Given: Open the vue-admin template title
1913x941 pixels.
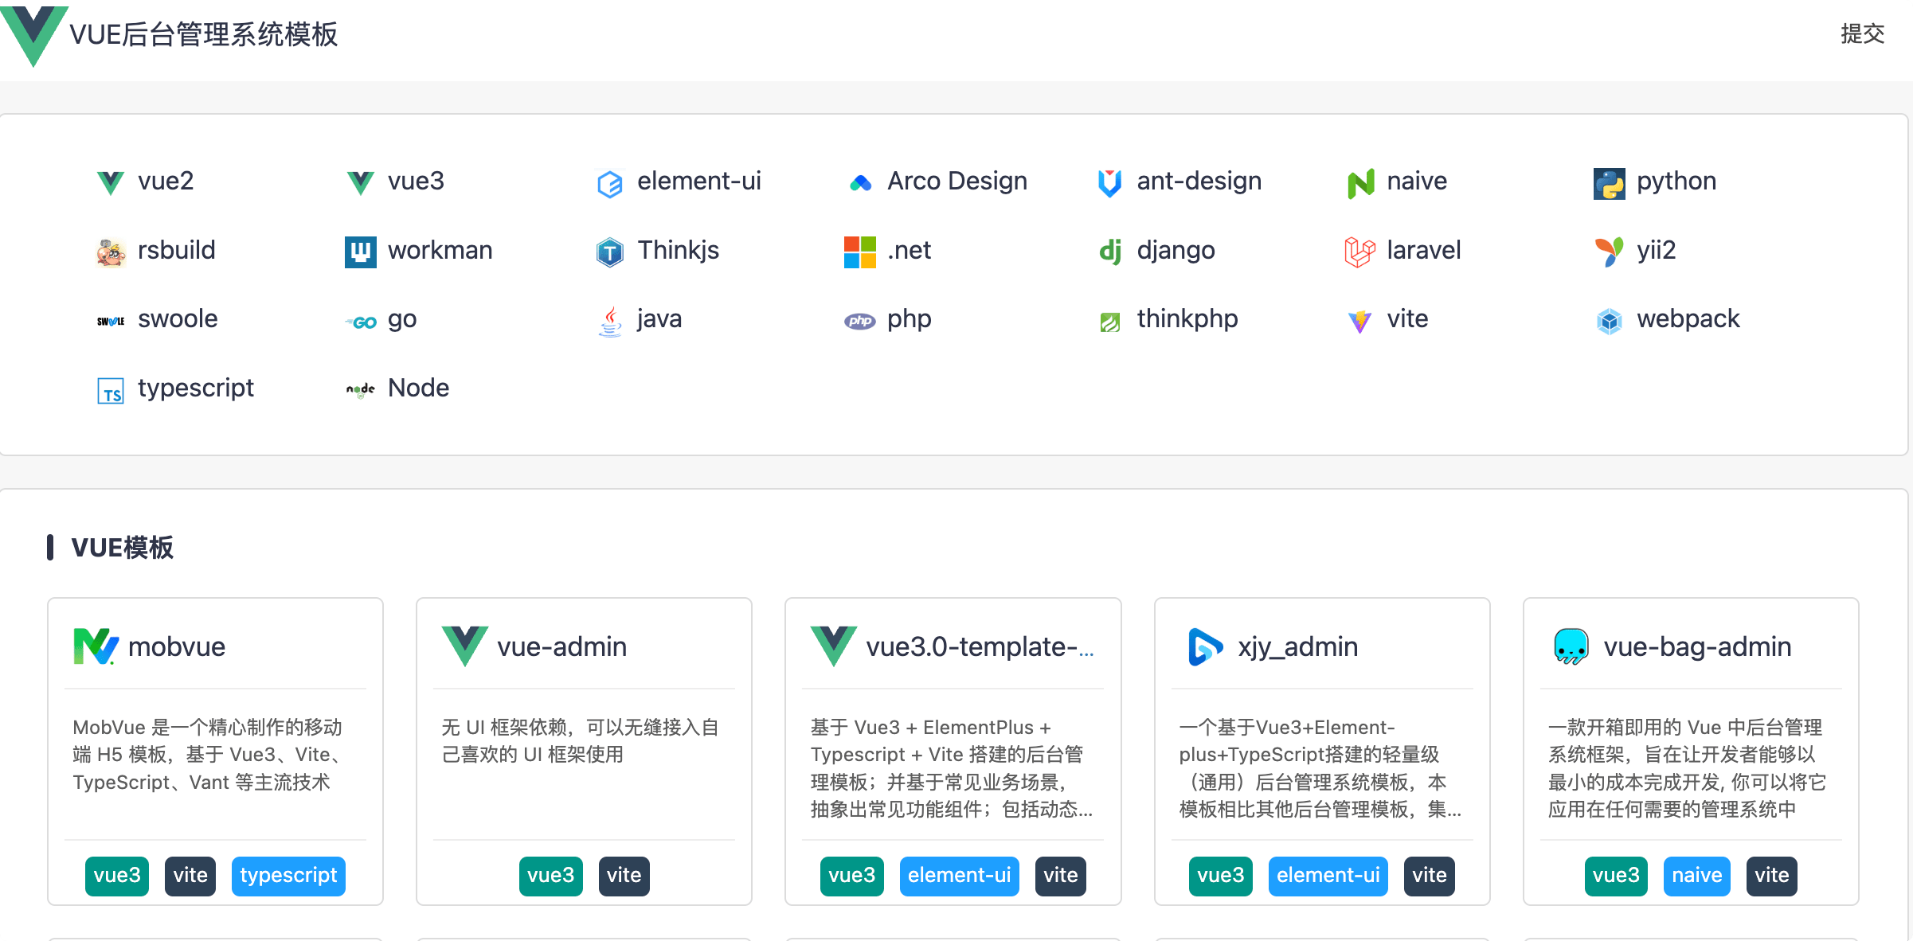Looking at the screenshot, I should click(x=562, y=646).
